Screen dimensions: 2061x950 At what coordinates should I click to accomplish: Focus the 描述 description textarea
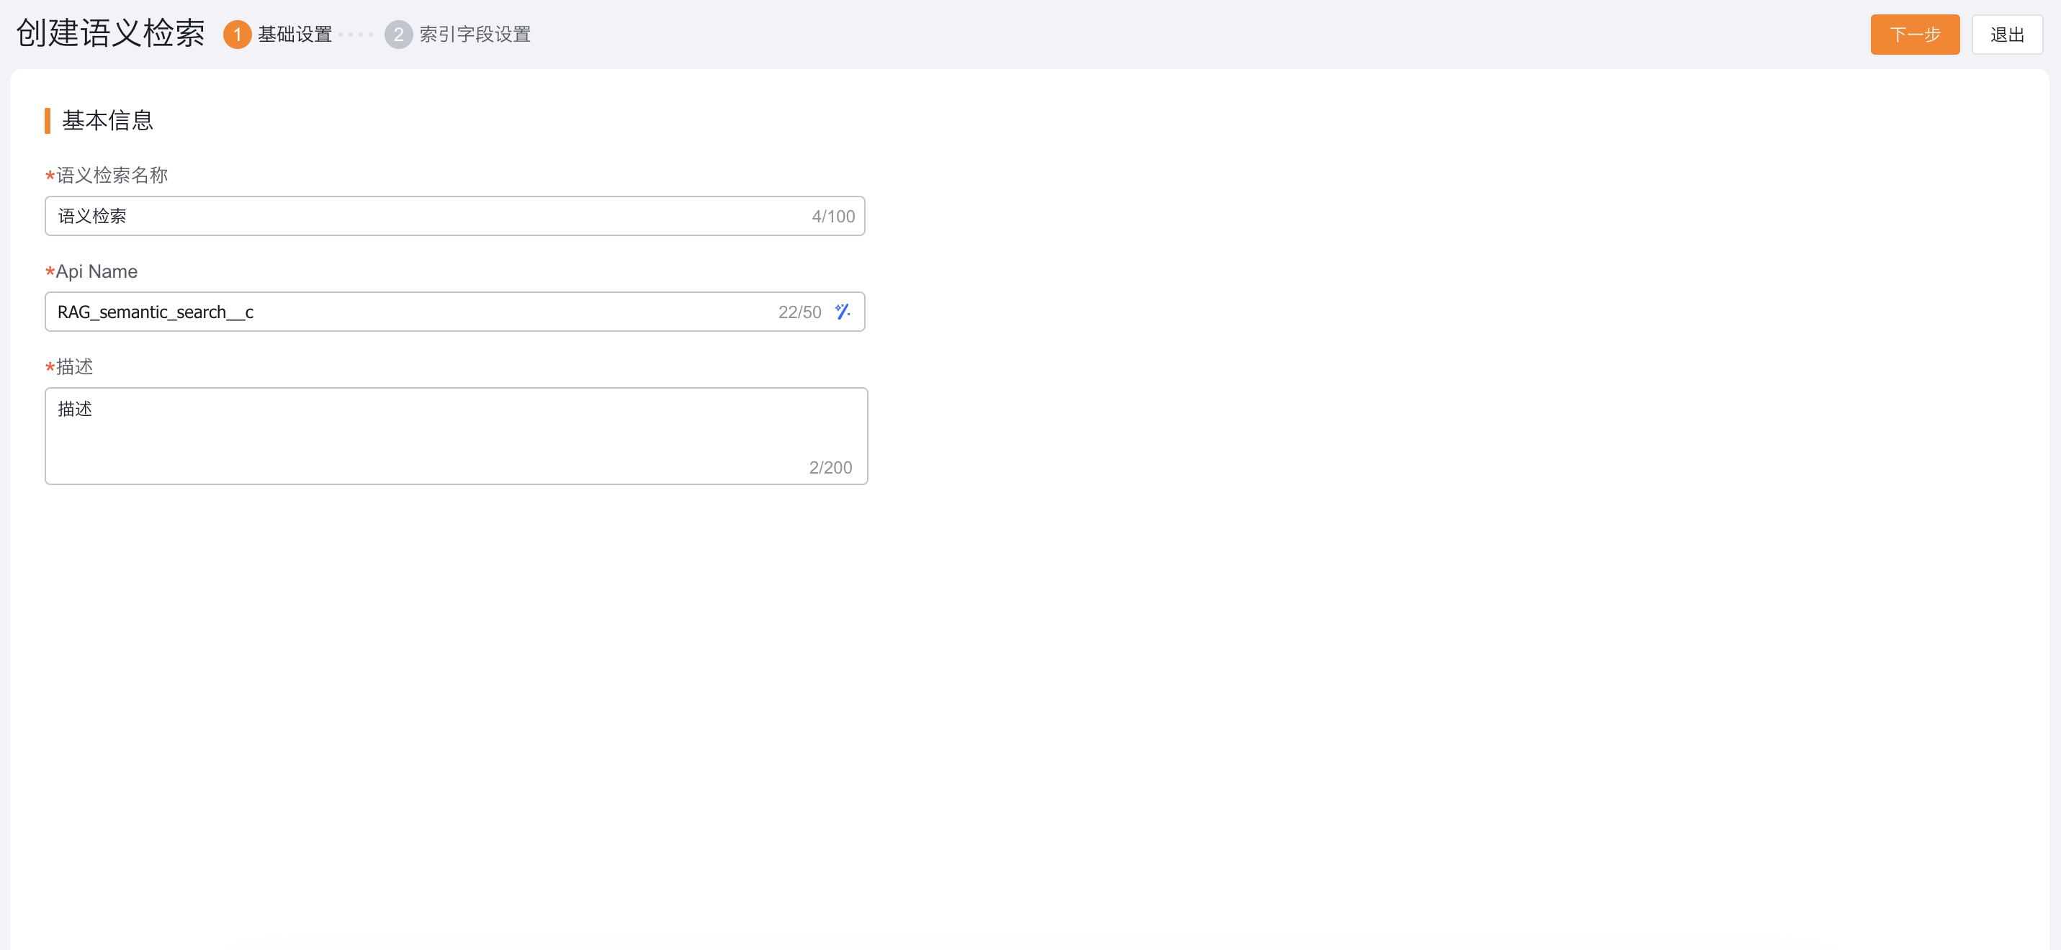pos(456,436)
